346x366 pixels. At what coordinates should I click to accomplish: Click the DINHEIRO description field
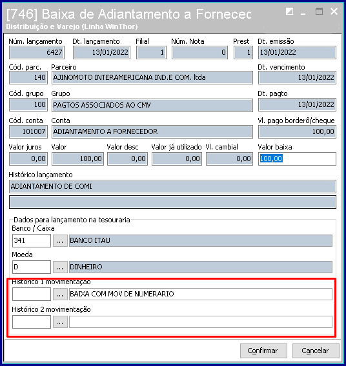[201, 267]
